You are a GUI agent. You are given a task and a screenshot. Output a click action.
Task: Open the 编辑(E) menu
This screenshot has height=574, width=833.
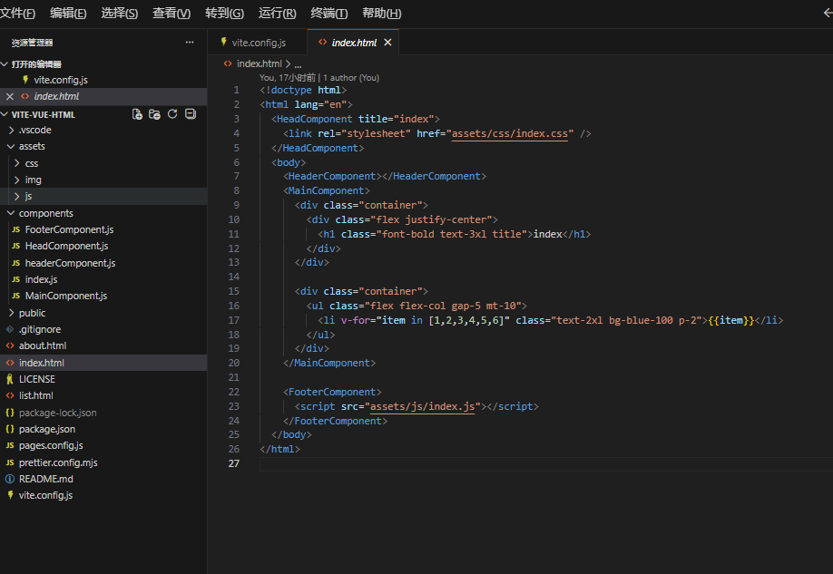coord(68,14)
